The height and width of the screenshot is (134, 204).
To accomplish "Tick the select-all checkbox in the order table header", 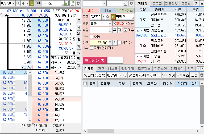I will point(85,84).
